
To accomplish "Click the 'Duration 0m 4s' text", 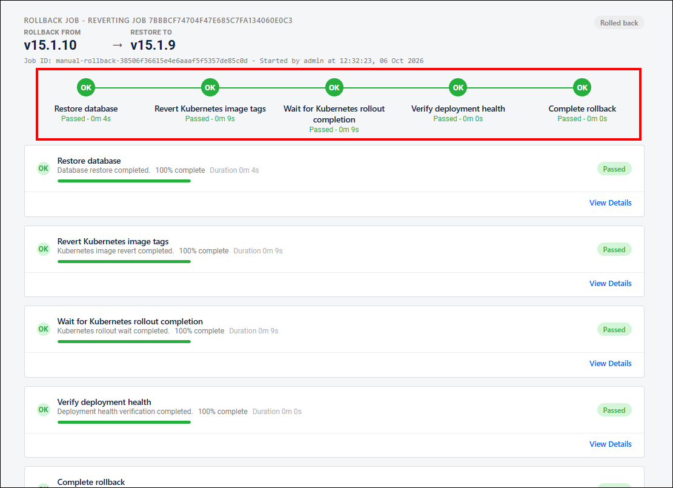I will 234,170.
